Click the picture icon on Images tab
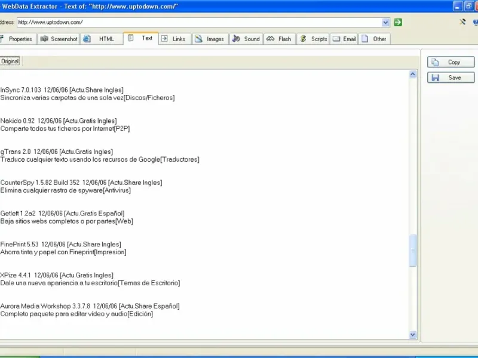This screenshot has height=358, width=478. 199,39
